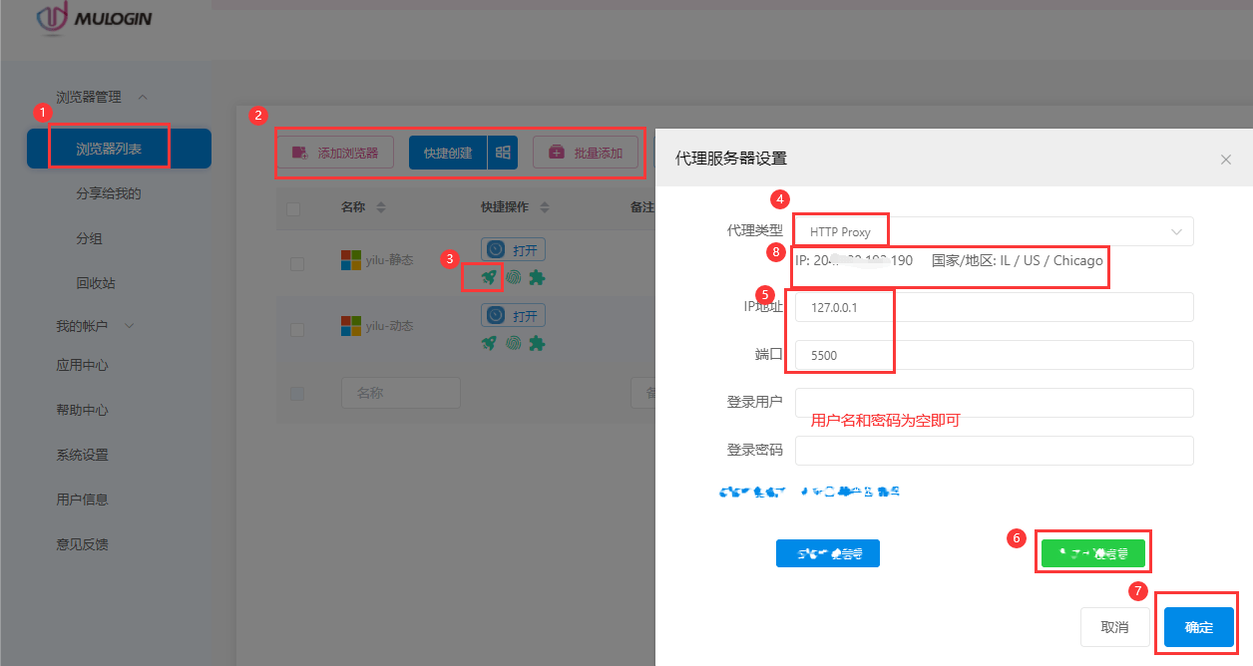Click the yilu-静态 browser name

tap(389, 260)
